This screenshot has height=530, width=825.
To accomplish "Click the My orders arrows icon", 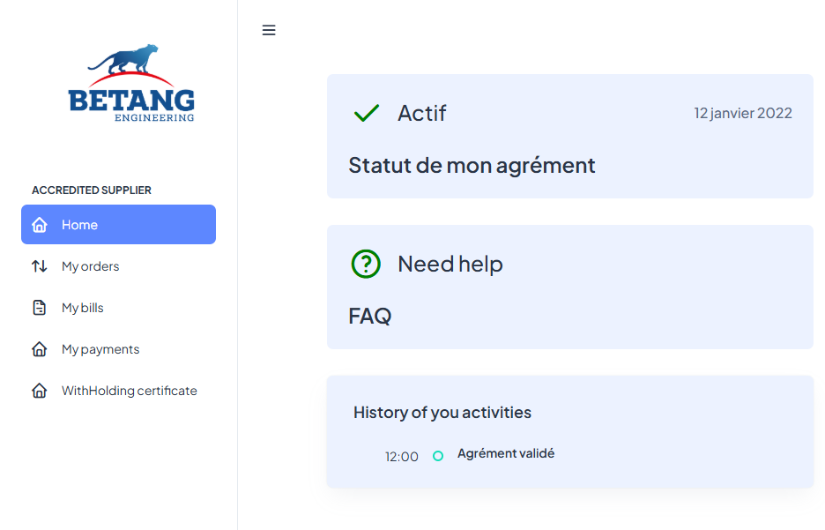I will pos(40,266).
